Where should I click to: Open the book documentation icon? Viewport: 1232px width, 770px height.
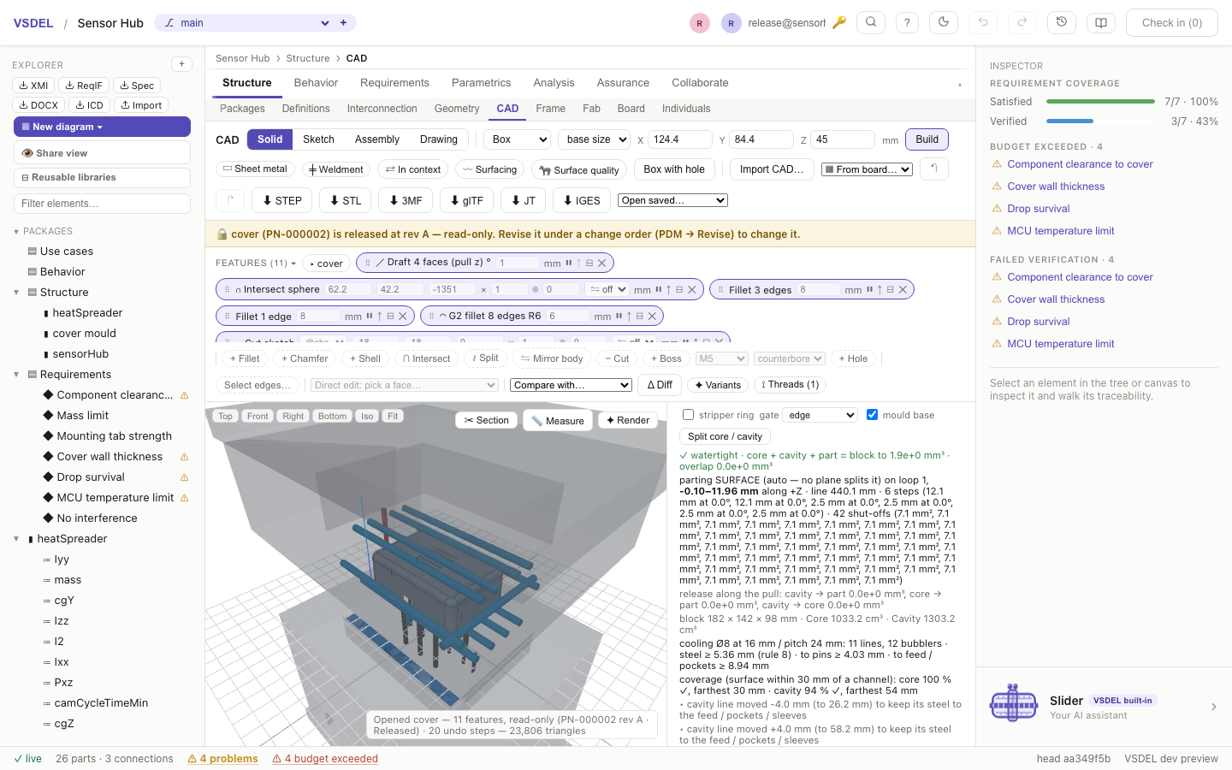1101,23
